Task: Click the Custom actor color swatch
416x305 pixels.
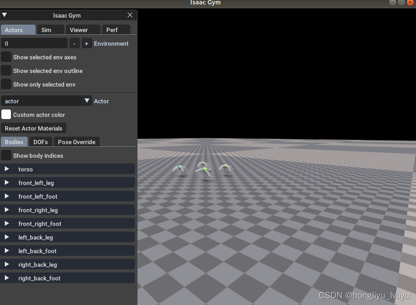Action: point(6,114)
